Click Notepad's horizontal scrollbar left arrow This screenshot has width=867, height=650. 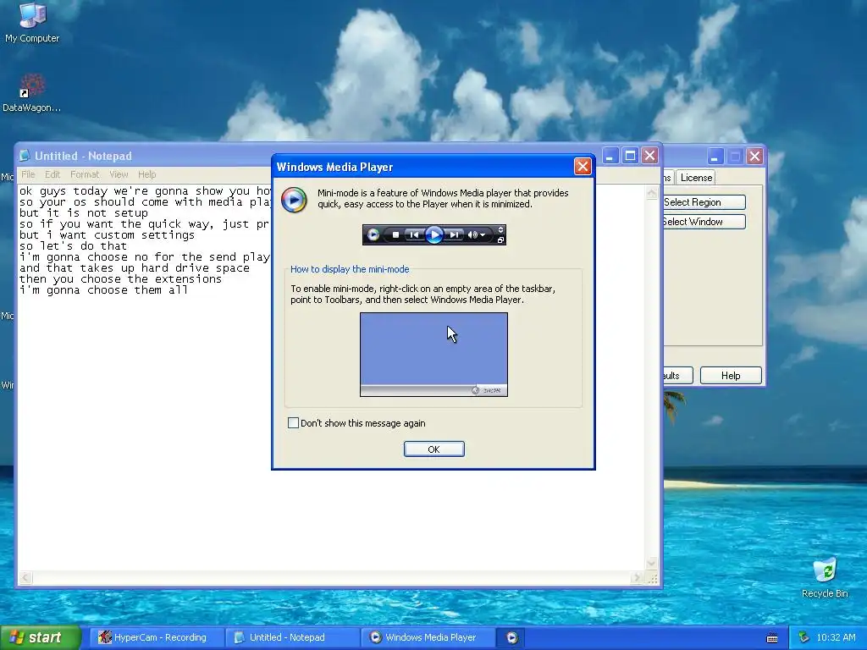[25, 578]
